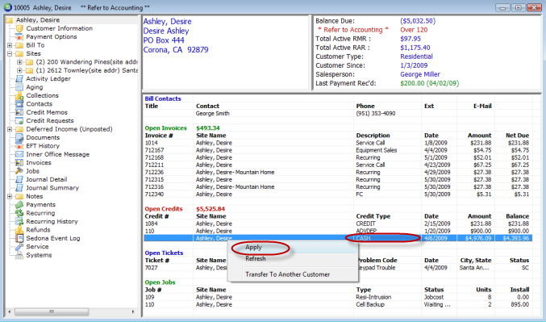Image resolution: width=546 pixels, height=322 pixels.
Task: Click the Total Active RAR value $1,175.40
Action: [415, 48]
